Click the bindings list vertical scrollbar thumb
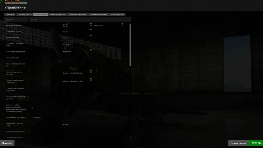The width and height of the screenshot is (263, 148). click(130, 45)
